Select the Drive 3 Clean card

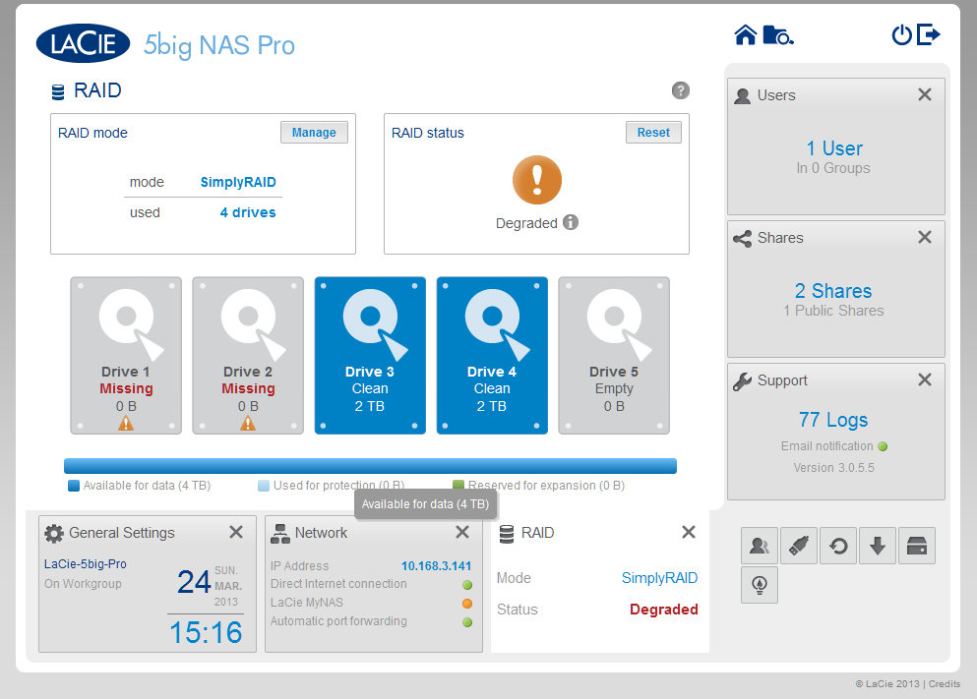(370, 356)
